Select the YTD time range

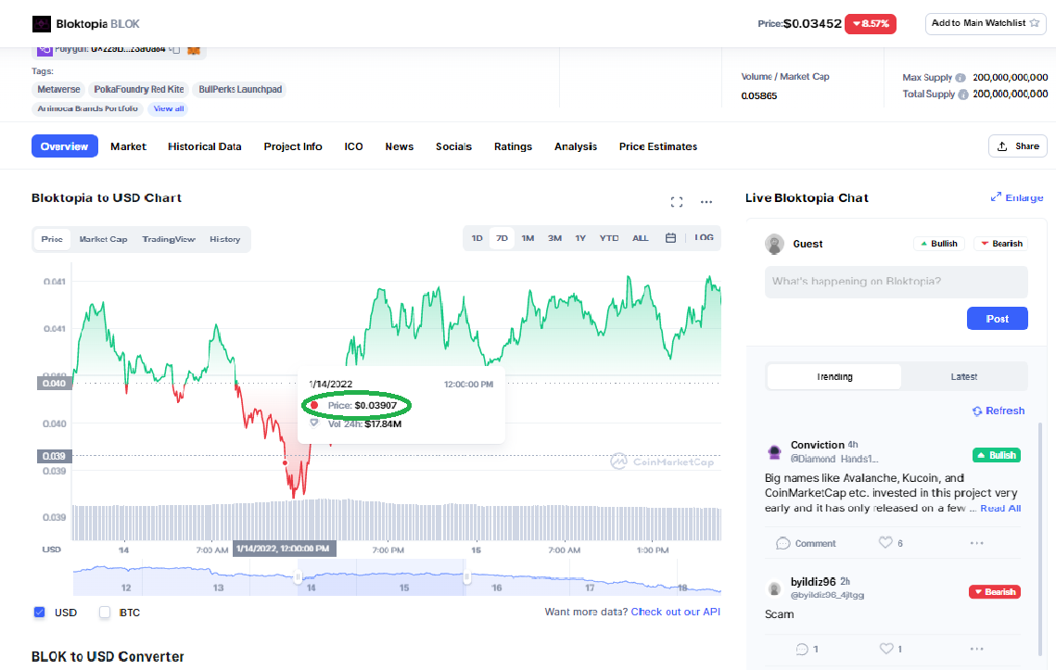click(609, 238)
